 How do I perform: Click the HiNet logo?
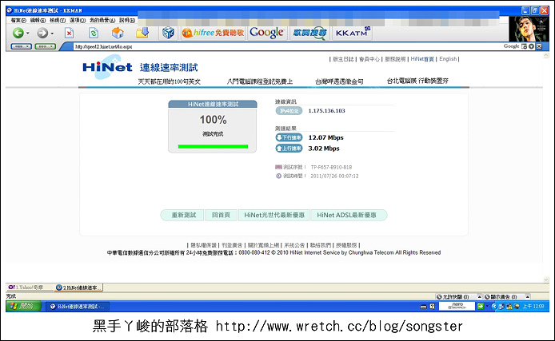coord(108,67)
